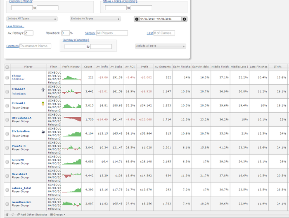Click the shark icon beside Elv1sisalive
The image size is (289, 218).
43,132
